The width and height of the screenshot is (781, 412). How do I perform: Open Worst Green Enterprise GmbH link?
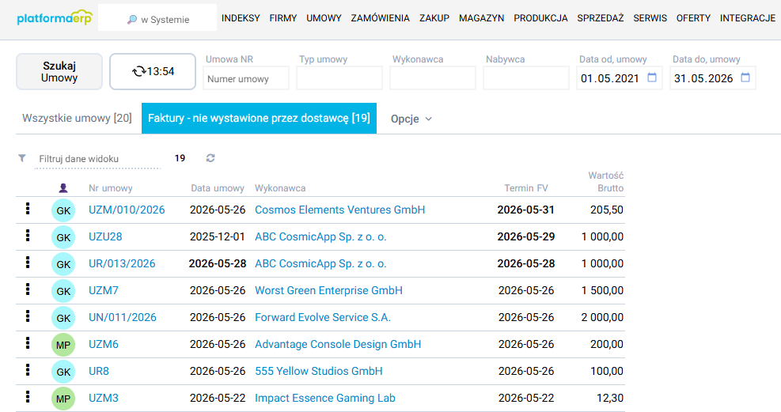point(328,290)
